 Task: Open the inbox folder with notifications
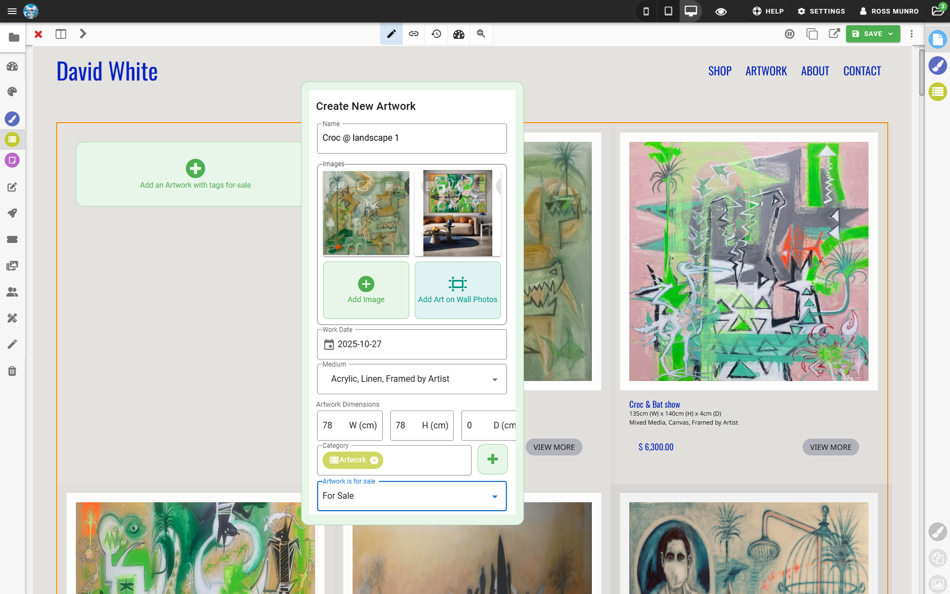938,10
